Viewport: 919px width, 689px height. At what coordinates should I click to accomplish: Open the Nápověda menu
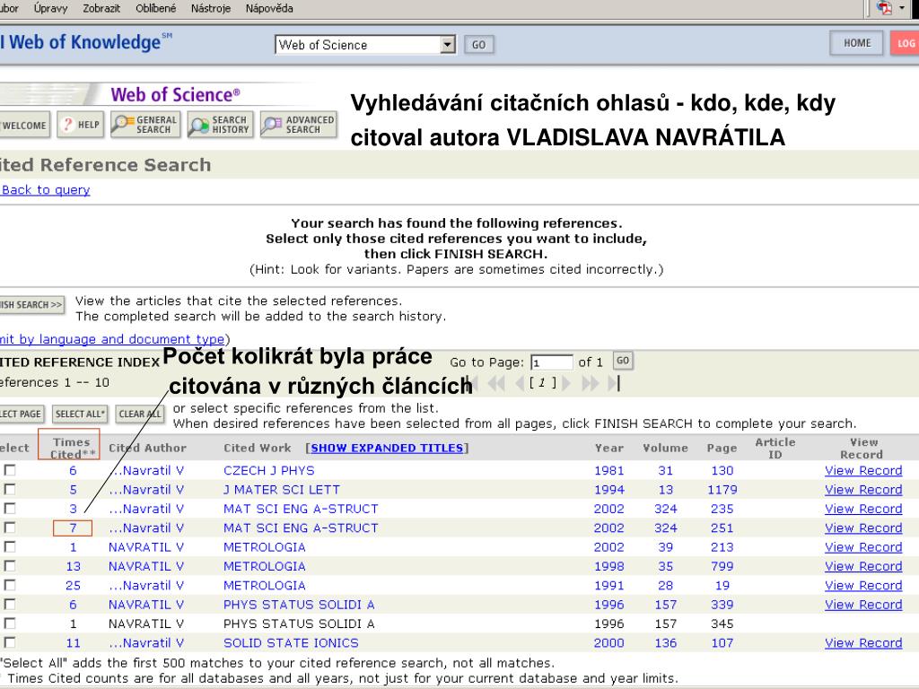coord(269,8)
